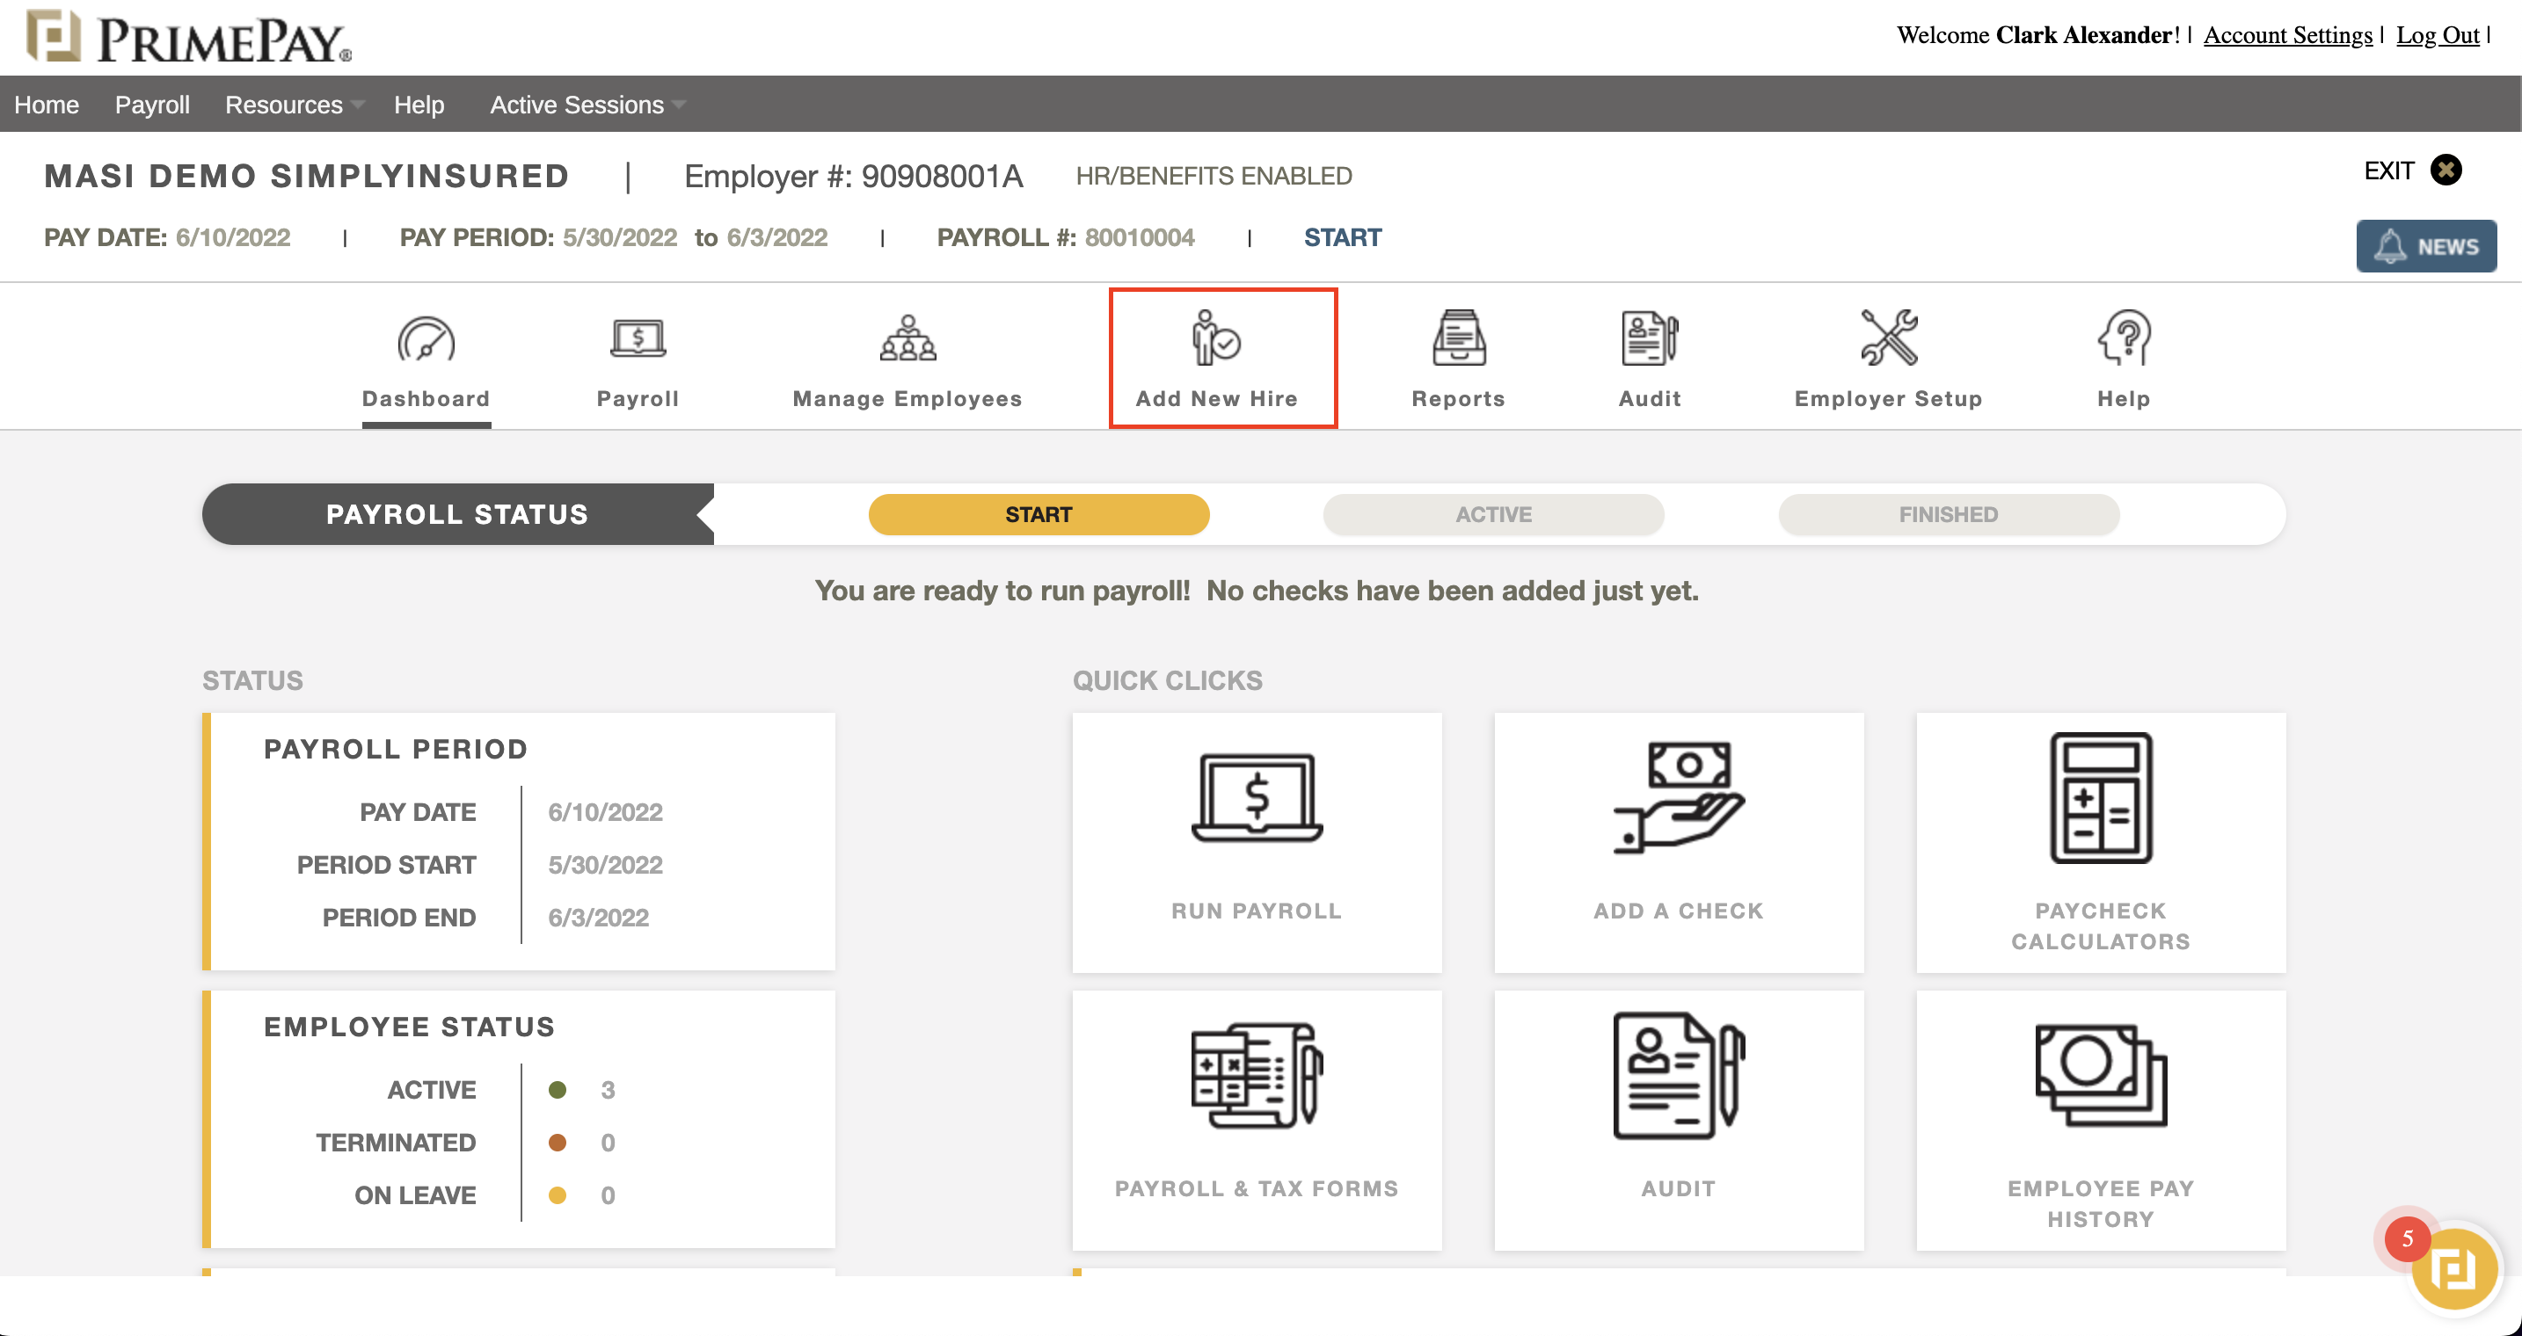The width and height of the screenshot is (2522, 1336).
Task: Expand the Active Sessions dropdown
Action: click(587, 105)
